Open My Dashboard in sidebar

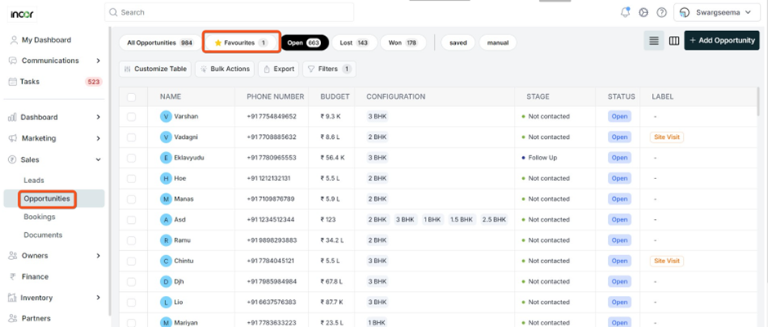(46, 40)
